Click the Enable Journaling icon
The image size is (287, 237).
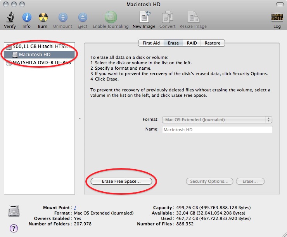[x=111, y=17]
